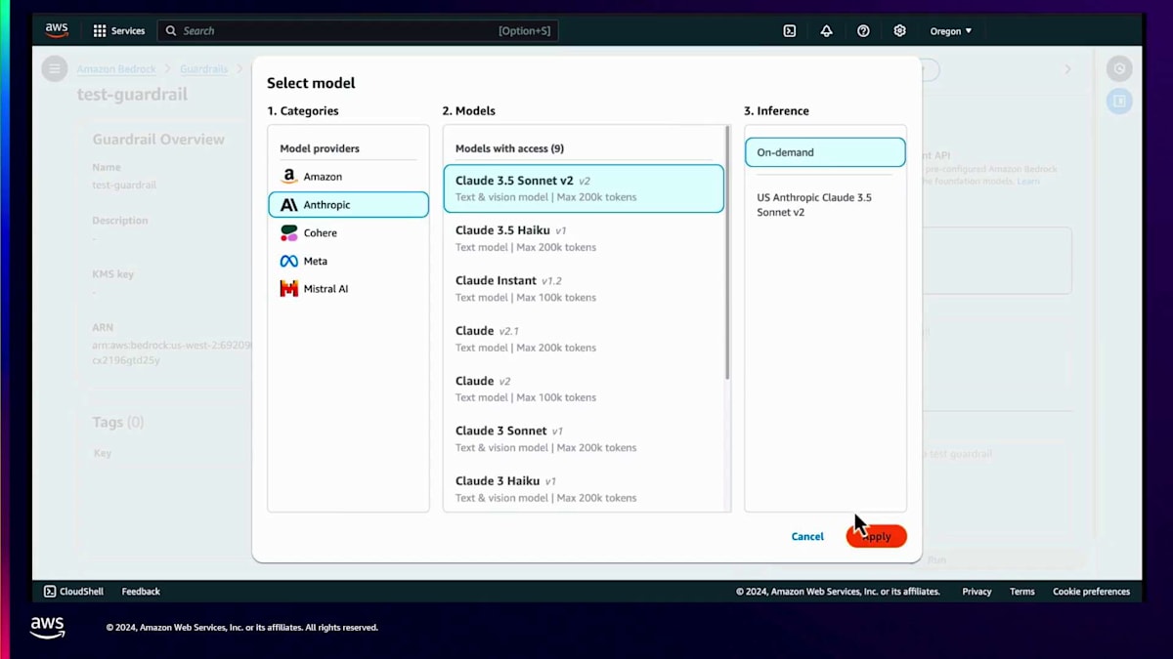The height and width of the screenshot is (659, 1173).
Task: Click the models list scrollbar
Action: tap(727, 252)
